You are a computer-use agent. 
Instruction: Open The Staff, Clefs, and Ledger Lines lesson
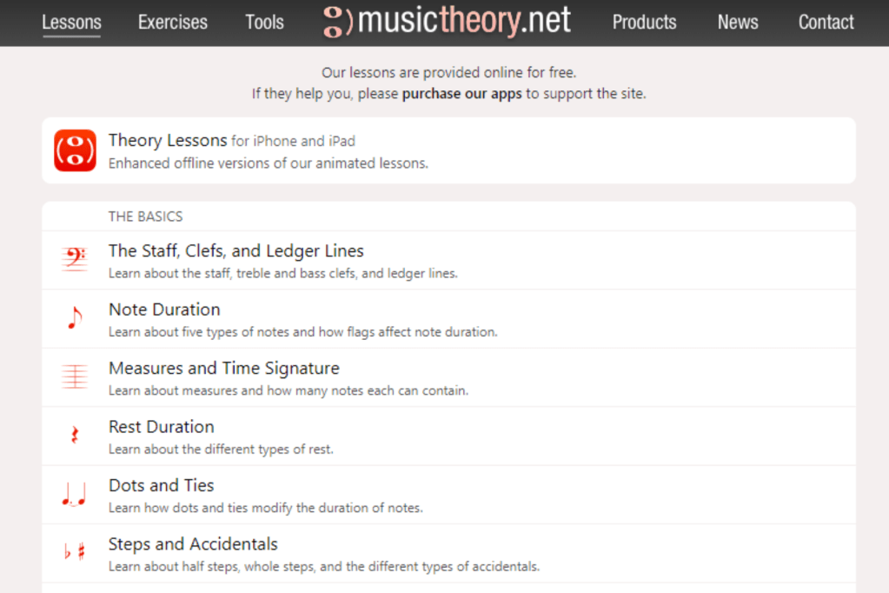[236, 251]
